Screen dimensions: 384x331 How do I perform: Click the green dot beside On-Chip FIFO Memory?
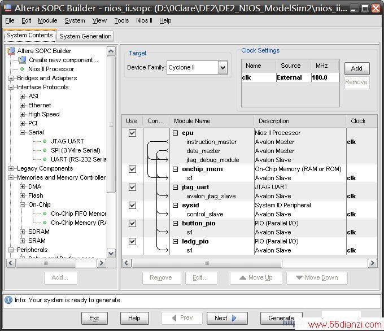pos(45,214)
